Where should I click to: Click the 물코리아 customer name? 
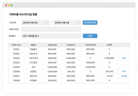(x=33, y=76)
